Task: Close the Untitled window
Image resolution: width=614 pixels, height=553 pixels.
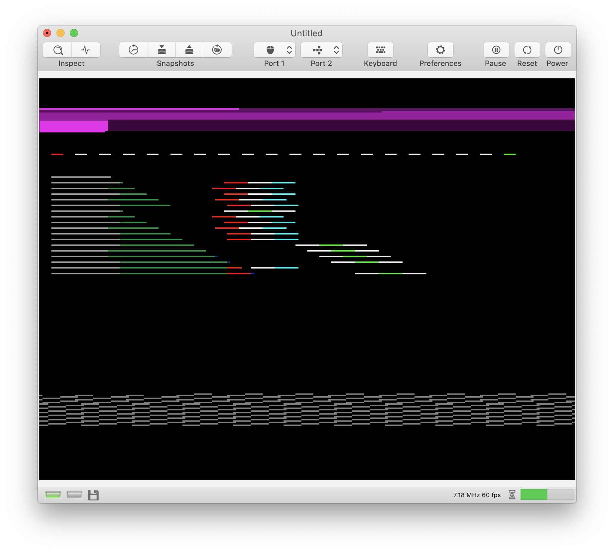Action: coord(47,33)
